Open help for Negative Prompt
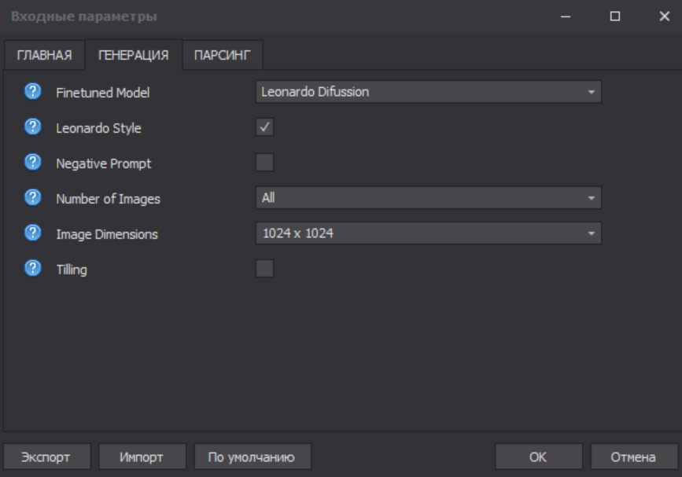This screenshot has height=477, width=682. coord(32,163)
